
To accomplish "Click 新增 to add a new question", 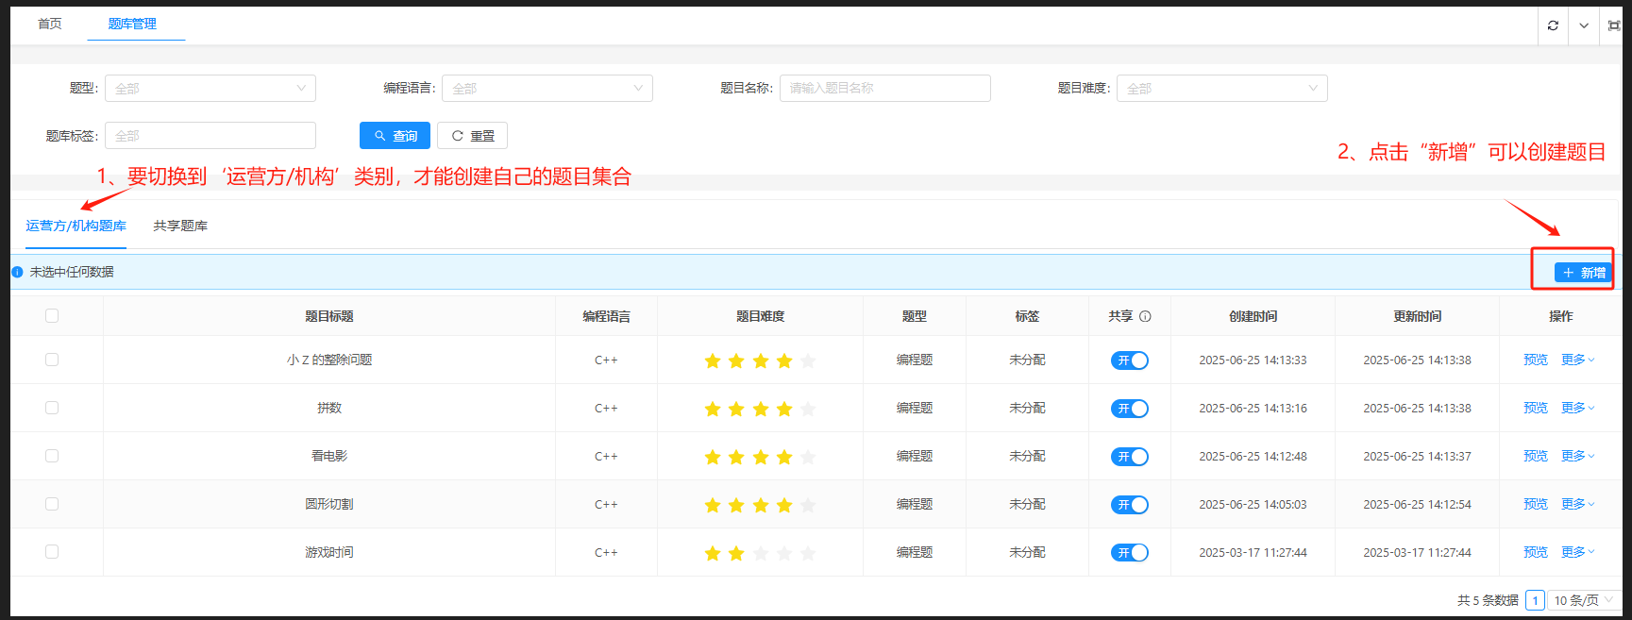I will [1583, 273].
